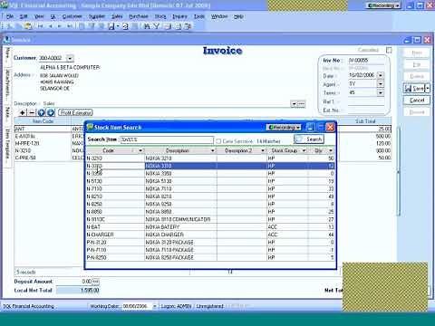Open the Tools menu
The width and height of the screenshot is (435, 326).
point(199,16)
